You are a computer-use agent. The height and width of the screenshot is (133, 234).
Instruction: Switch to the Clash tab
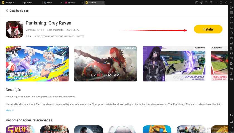point(48,2)
